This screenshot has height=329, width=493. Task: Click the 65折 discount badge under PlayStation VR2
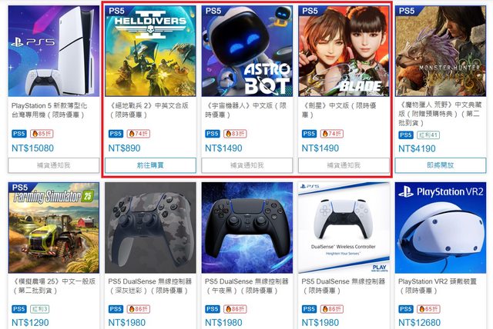click(x=428, y=309)
